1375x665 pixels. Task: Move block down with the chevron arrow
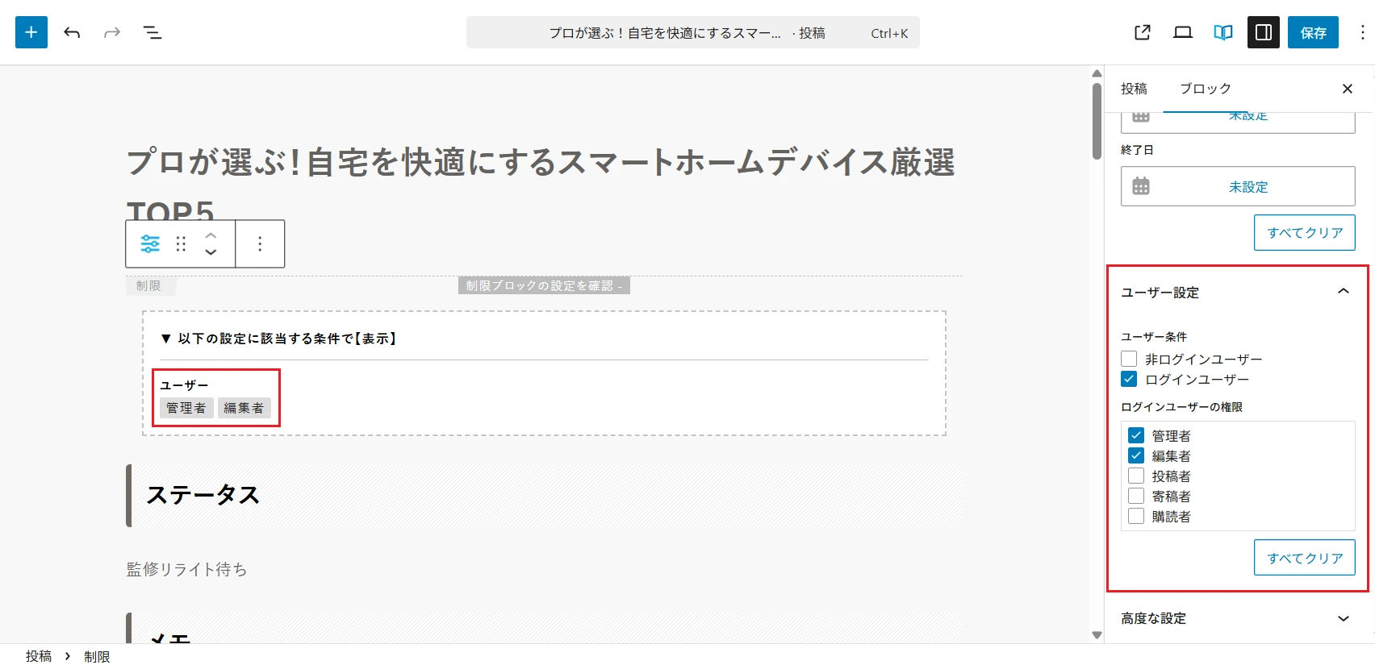211,252
